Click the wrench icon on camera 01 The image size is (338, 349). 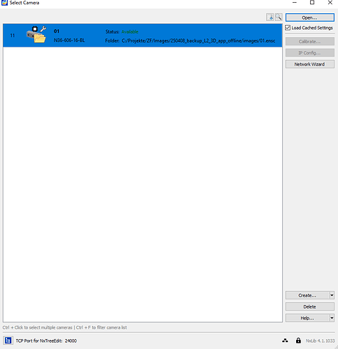[43, 29]
